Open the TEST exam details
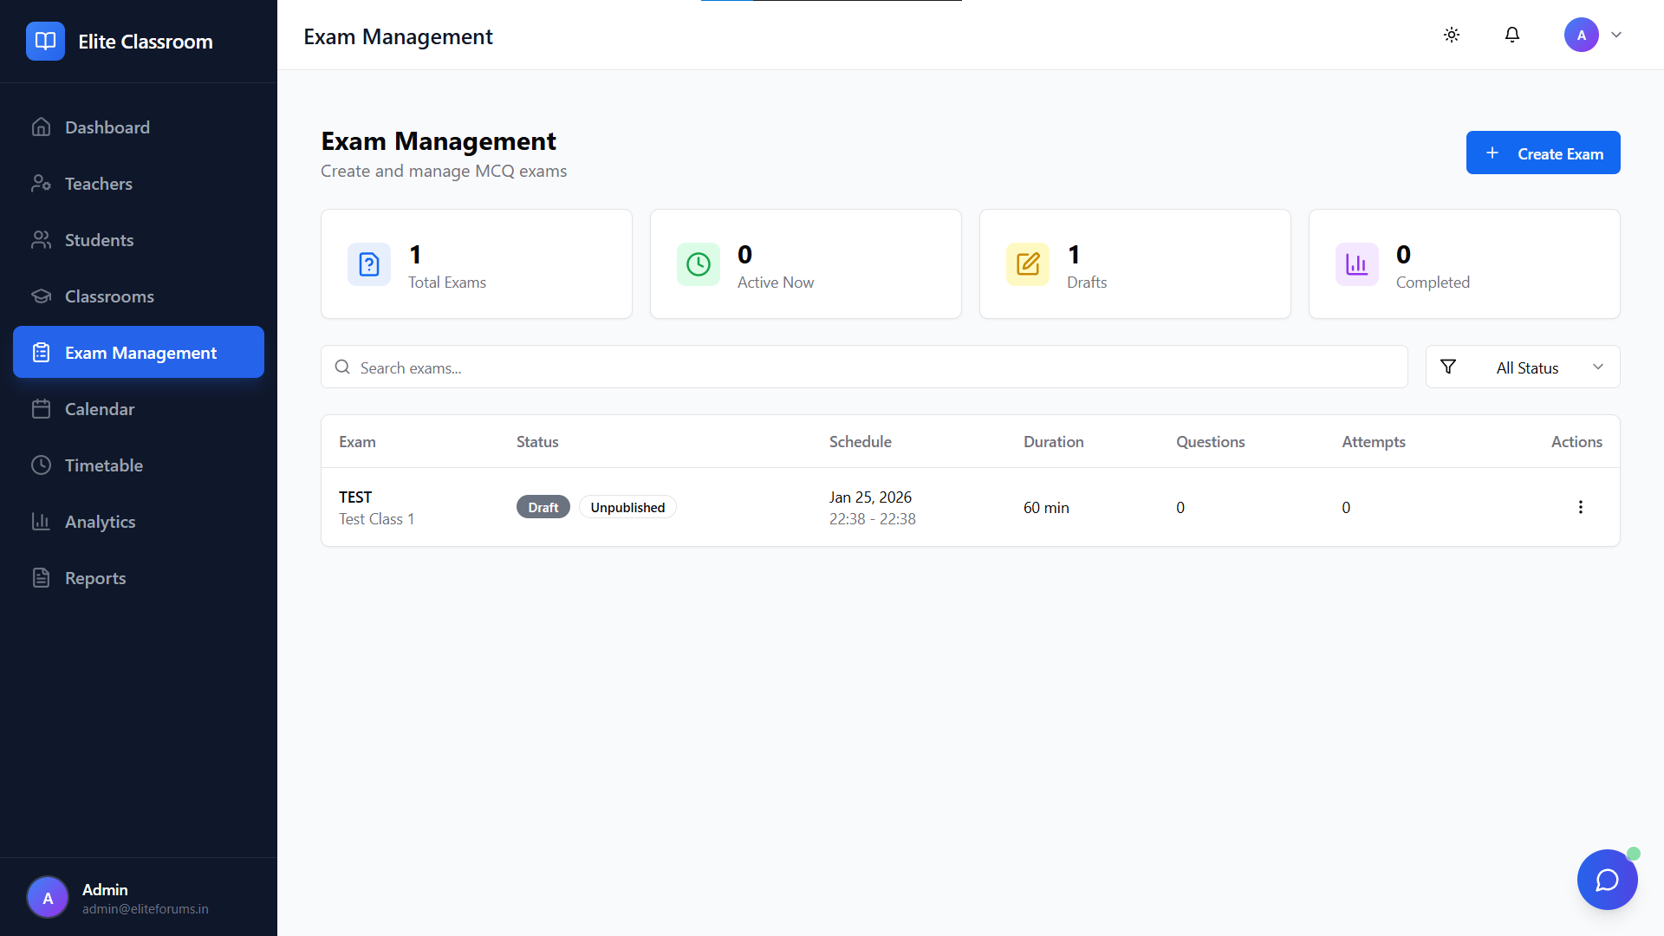Screen dimensions: 1664x936 coord(355,497)
